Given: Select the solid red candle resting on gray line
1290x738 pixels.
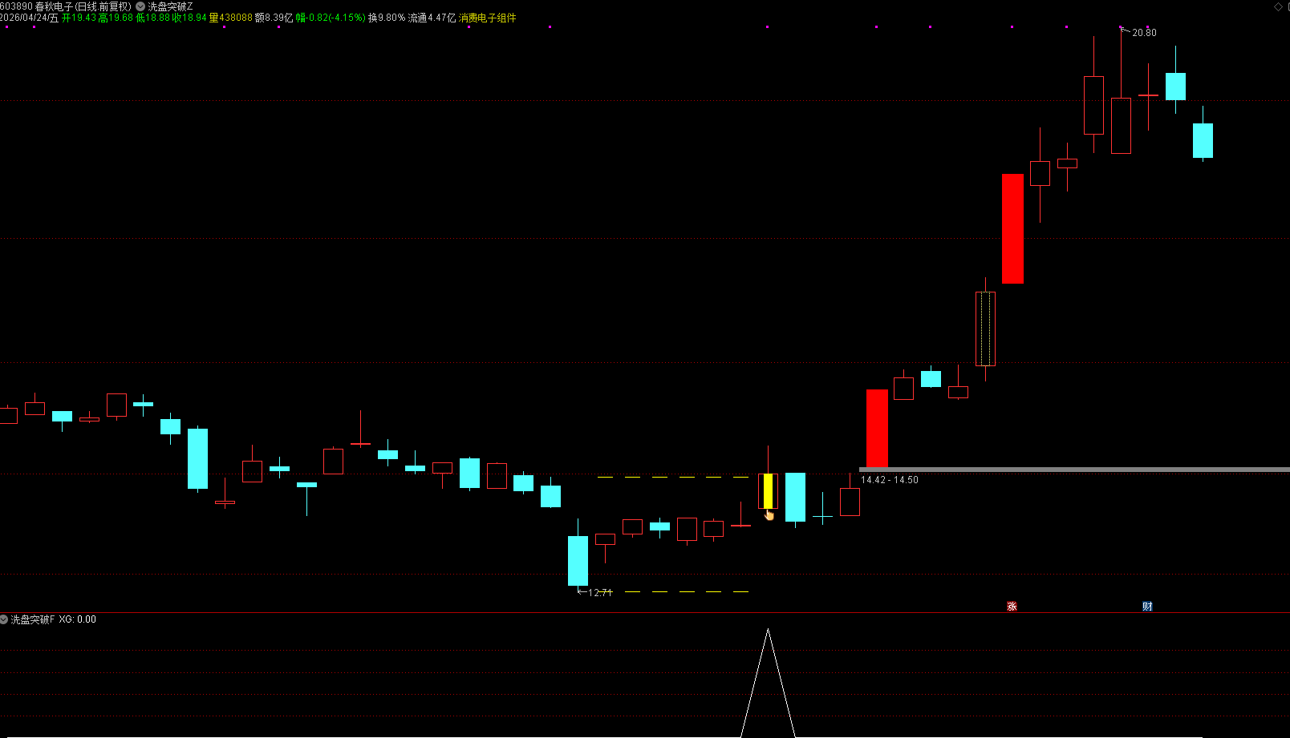Looking at the screenshot, I should [877, 429].
